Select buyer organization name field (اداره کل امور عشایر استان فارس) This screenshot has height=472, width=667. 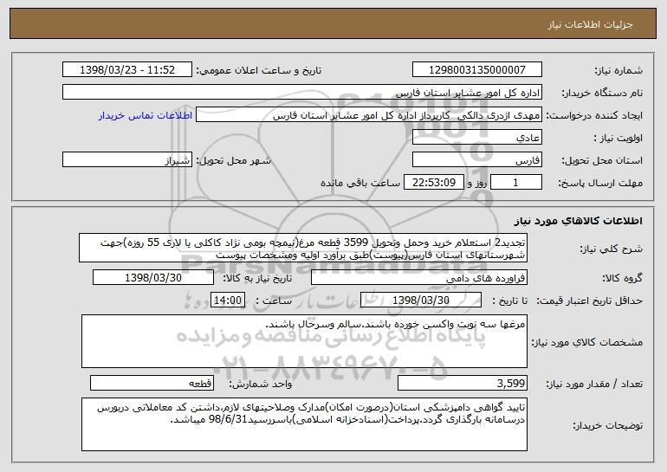coord(302,92)
